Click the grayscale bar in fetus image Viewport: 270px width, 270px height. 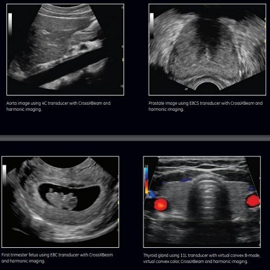pyautogui.click(x=4, y=174)
